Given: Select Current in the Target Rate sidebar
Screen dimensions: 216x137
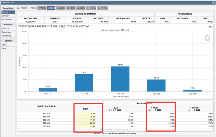Looking at the screenshot, I should pos(5,12).
